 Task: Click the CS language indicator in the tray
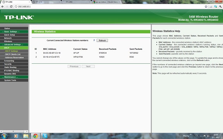click(197, 136)
